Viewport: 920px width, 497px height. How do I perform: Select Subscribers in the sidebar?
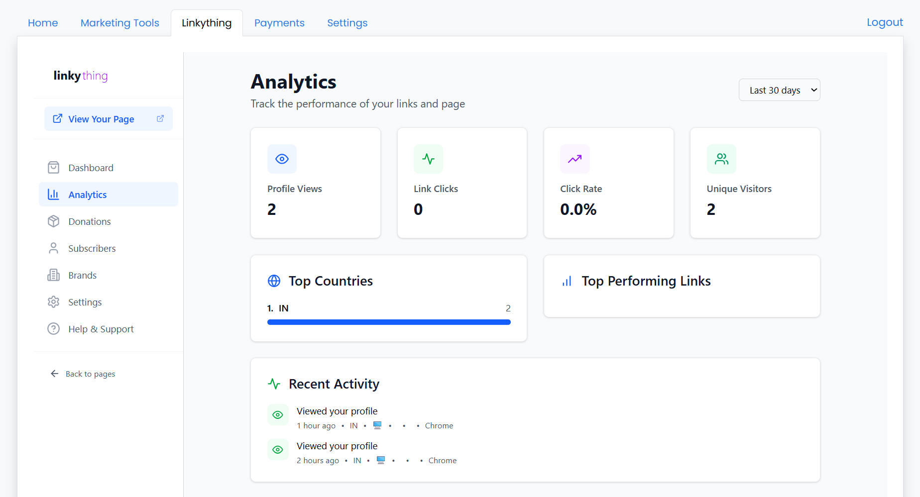click(x=92, y=249)
